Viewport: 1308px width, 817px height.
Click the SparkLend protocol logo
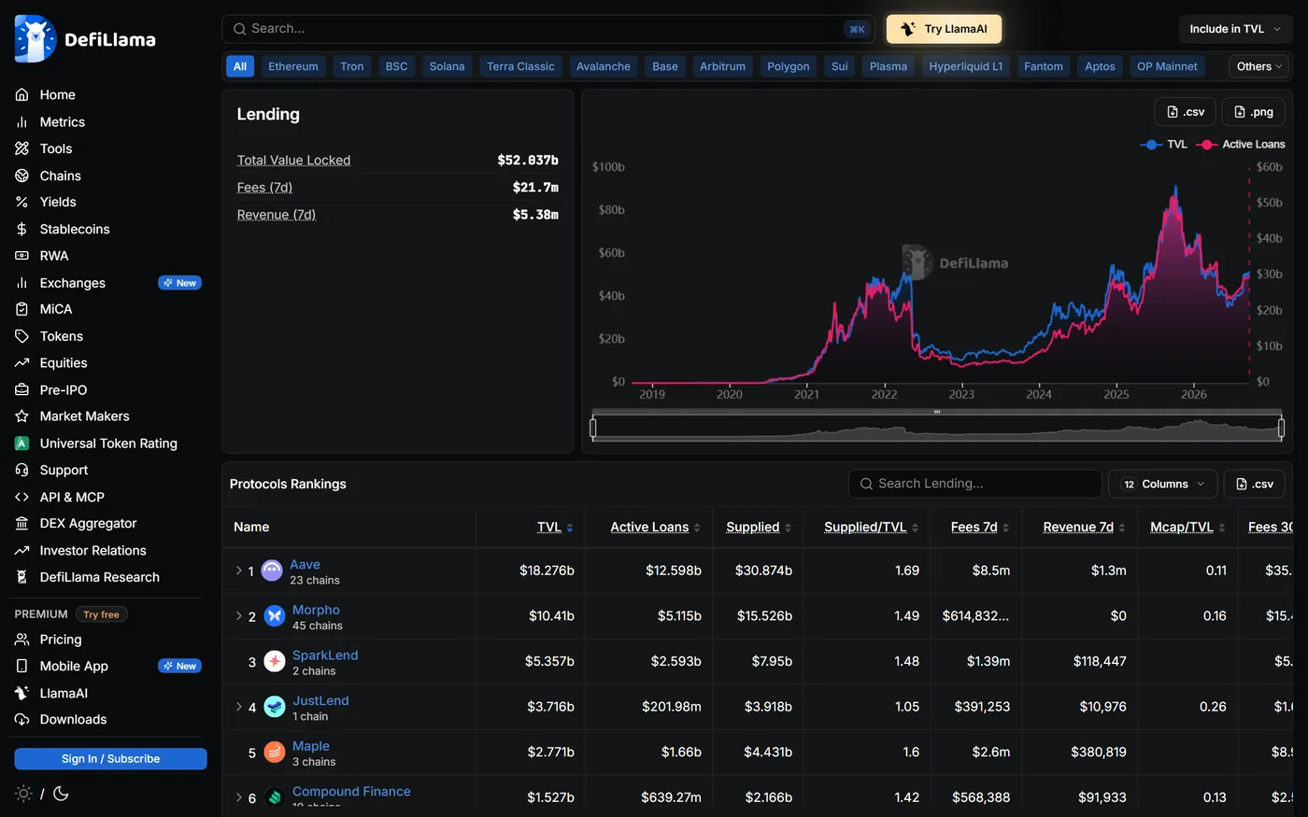tap(275, 661)
